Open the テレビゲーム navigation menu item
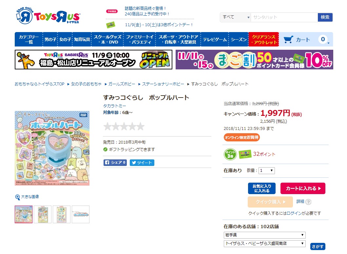Image resolution: width=347 pixels, height=254 pixels. (x=215, y=40)
